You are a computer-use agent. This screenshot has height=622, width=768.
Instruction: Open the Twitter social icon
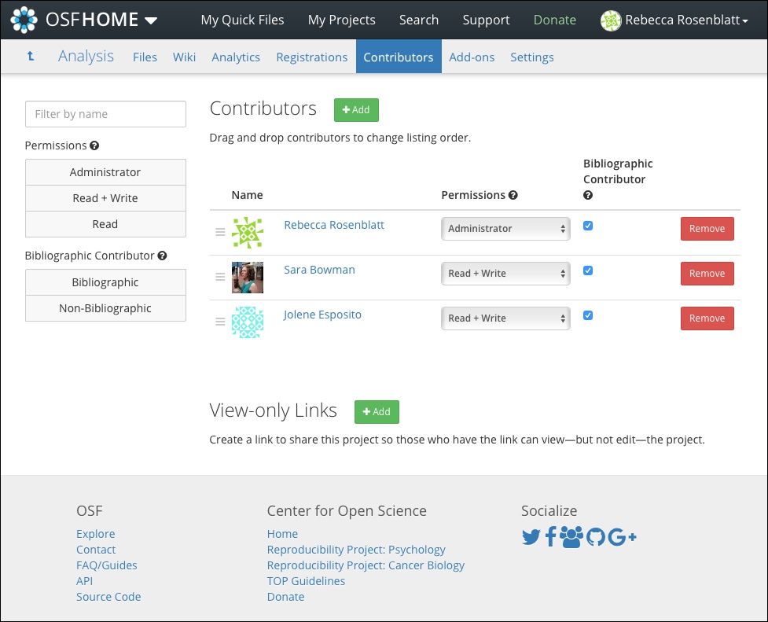tap(531, 537)
